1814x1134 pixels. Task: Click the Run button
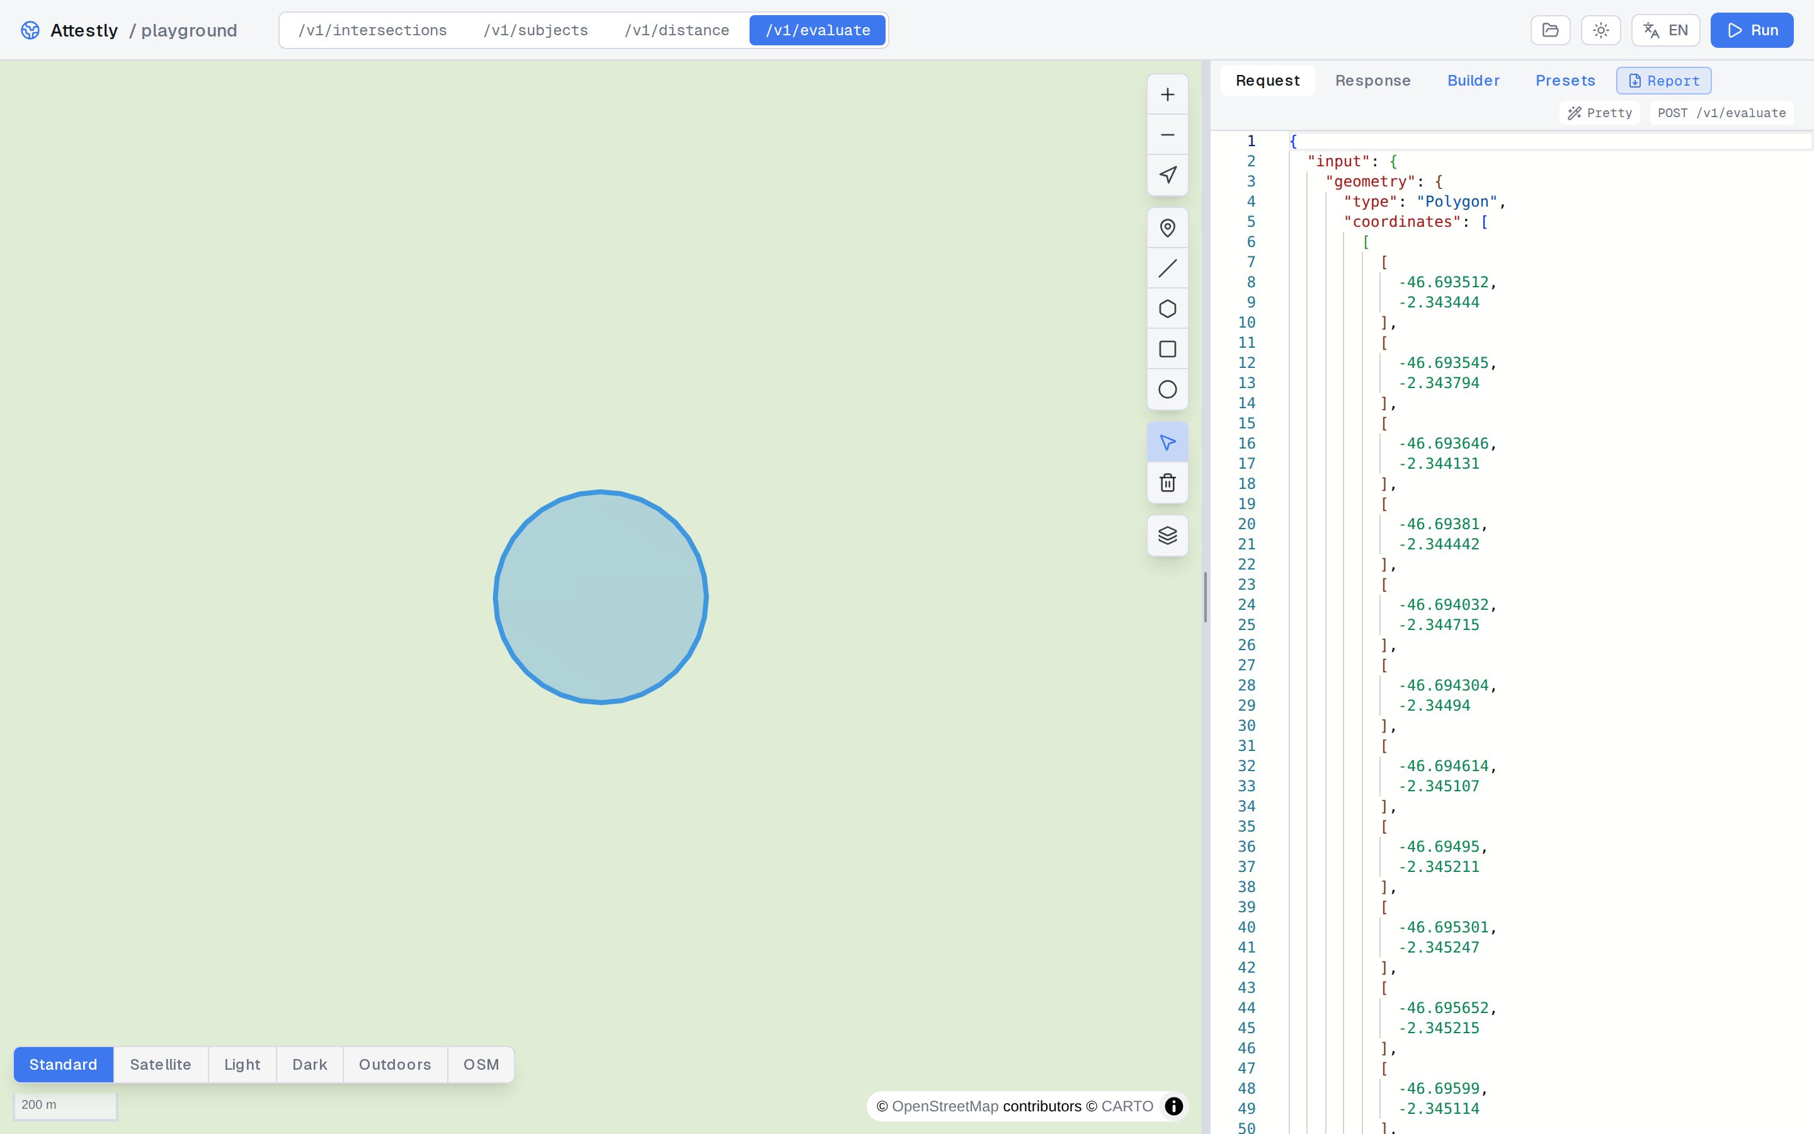click(x=1752, y=30)
